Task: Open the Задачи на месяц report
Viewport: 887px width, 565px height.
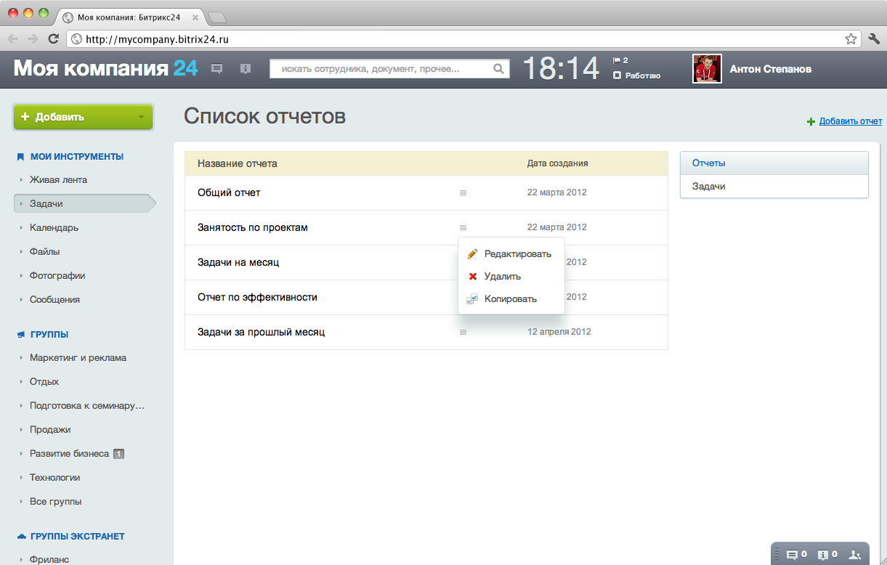Action: pyautogui.click(x=238, y=262)
